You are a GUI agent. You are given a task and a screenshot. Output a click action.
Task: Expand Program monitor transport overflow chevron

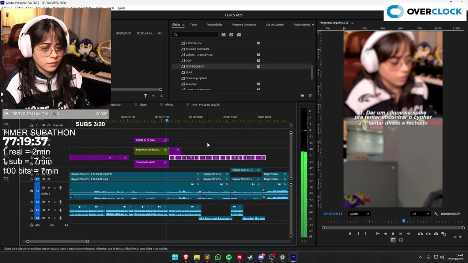(455, 237)
